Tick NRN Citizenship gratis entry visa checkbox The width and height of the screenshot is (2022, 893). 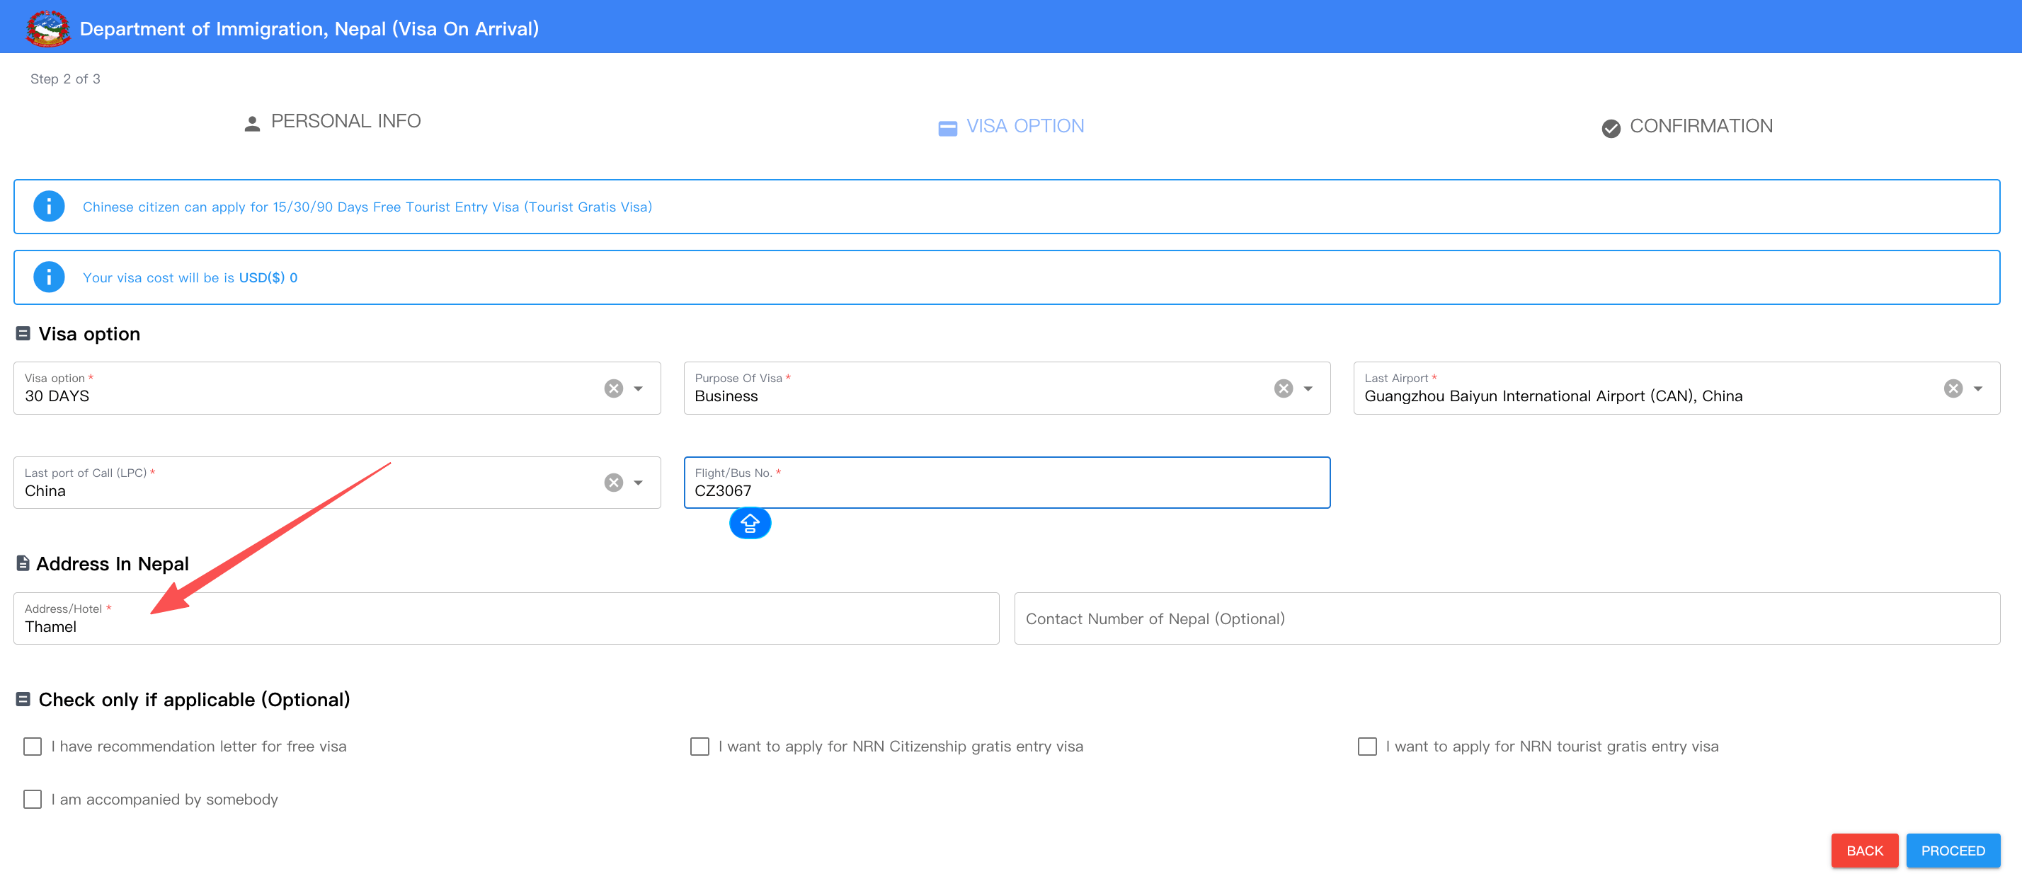[699, 747]
